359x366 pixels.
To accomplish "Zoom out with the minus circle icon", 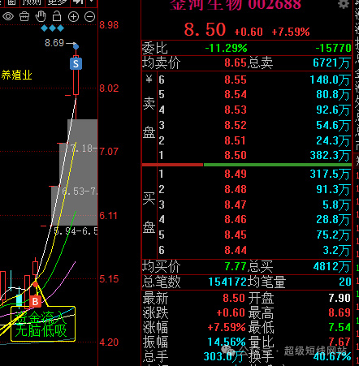I will (89, 17).
